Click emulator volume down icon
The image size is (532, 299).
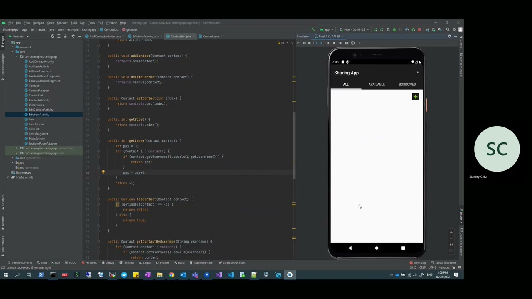[309, 43]
